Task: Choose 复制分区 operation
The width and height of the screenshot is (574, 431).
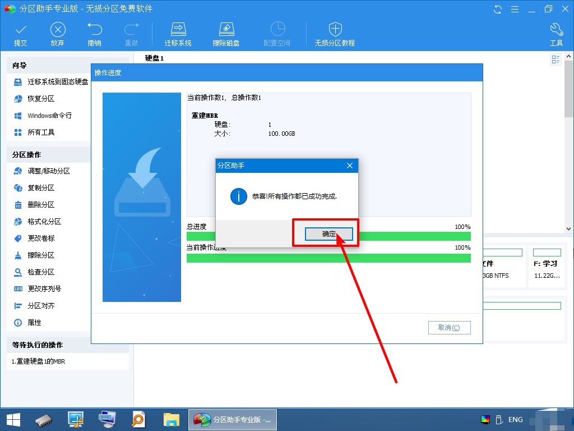Action: [34, 188]
